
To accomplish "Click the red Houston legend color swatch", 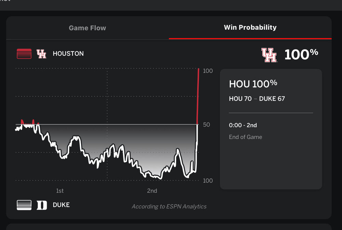I will (x=24, y=54).
